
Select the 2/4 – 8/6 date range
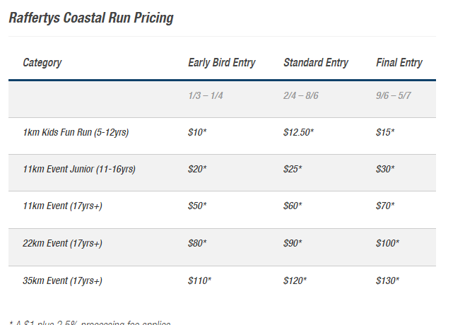pos(301,95)
